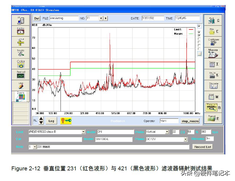Click the NO. record number field
The width and height of the screenshot is (235, 181).
93,18
